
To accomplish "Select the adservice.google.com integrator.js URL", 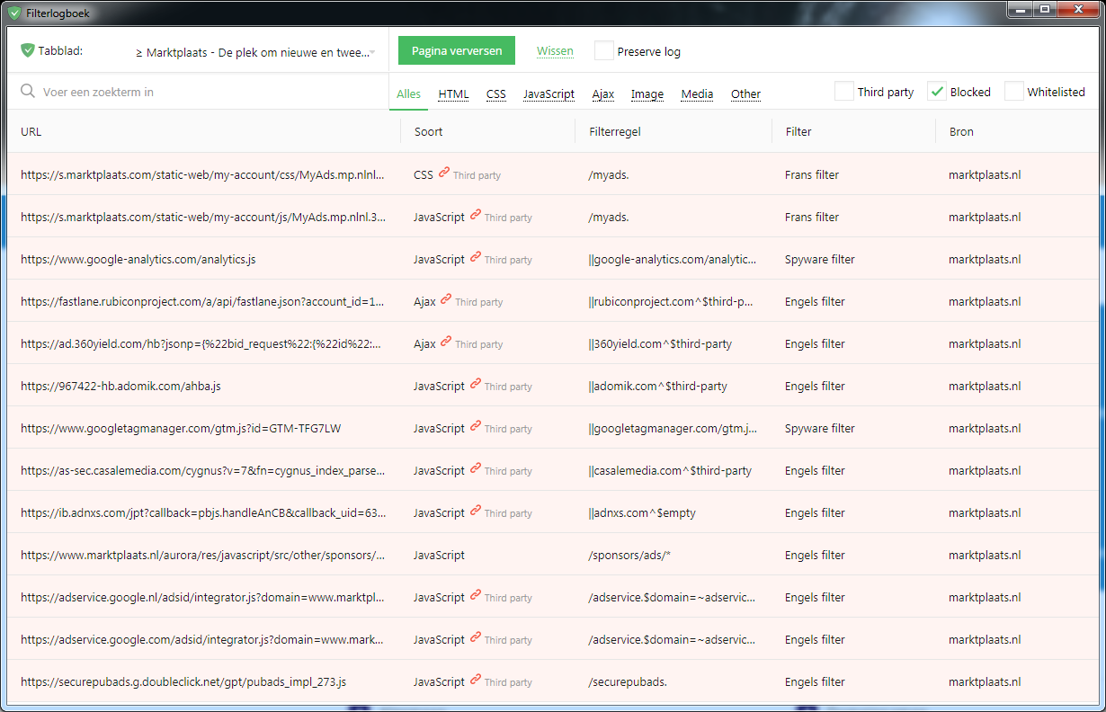I will (203, 639).
